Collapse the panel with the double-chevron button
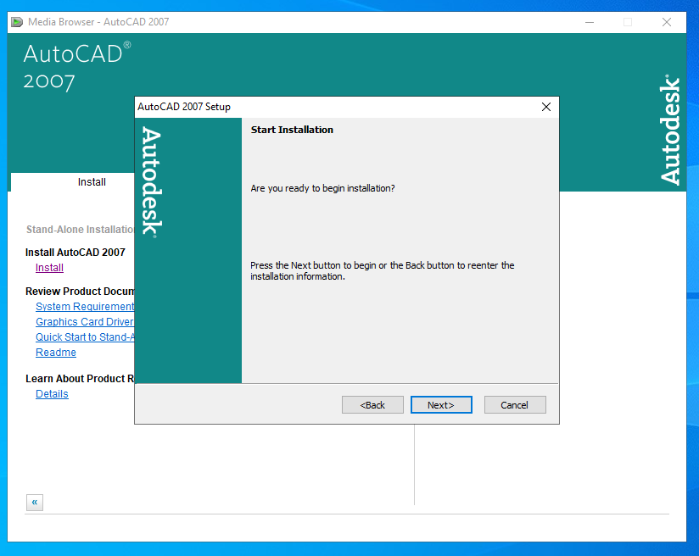699x556 pixels. 35,503
